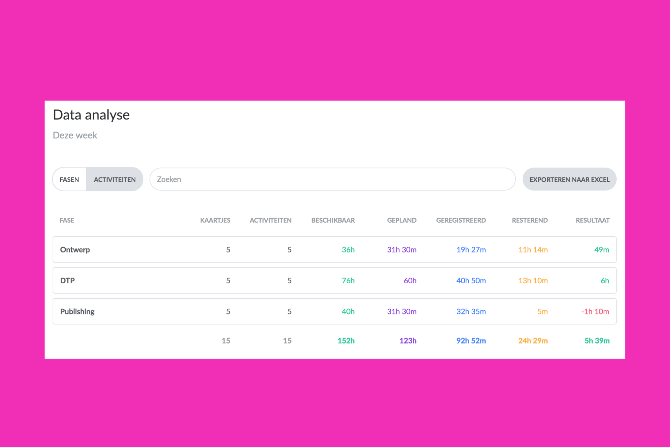Click DTP available value 76h

pos(348,281)
